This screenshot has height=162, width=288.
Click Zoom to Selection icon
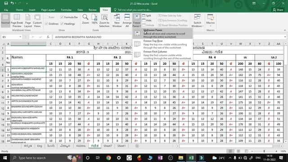104,21
